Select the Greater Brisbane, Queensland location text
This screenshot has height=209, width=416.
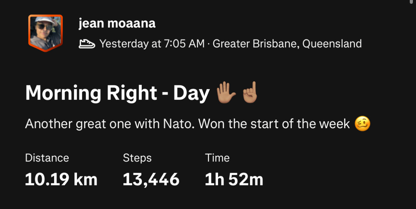[287, 44]
